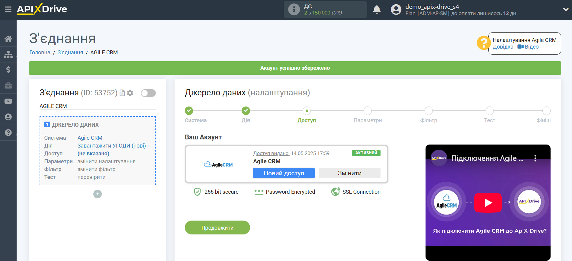Click the 256 bit secure shield icon
Screen dimensions: 572x261
197,192
